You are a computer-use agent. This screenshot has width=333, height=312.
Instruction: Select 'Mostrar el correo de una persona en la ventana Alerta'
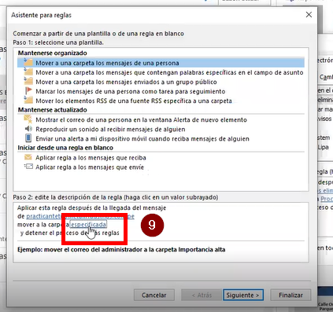pos(141,120)
